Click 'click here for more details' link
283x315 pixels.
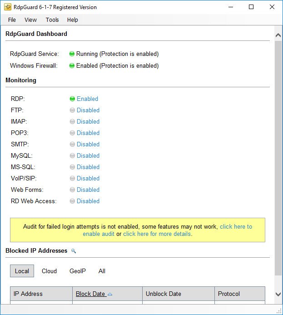click(x=157, y=234)
